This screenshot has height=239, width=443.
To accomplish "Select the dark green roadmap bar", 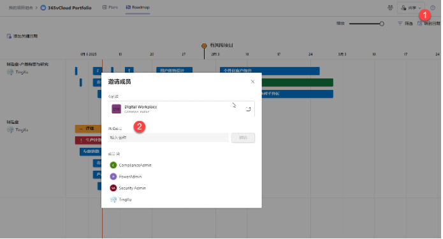I will [298, 82].
